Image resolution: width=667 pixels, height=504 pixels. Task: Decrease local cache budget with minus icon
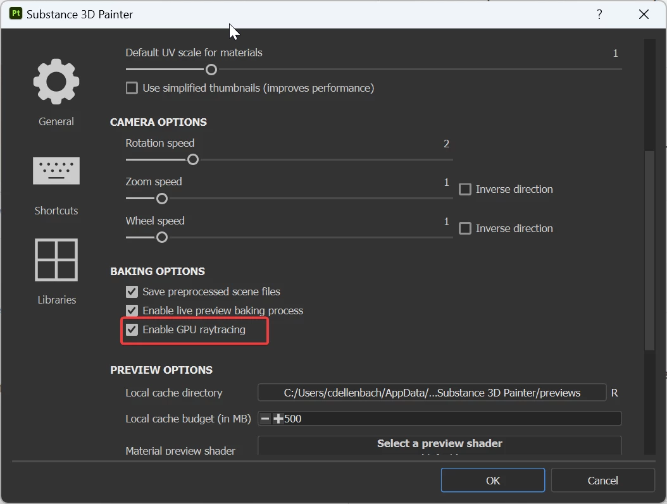(265, 419)
